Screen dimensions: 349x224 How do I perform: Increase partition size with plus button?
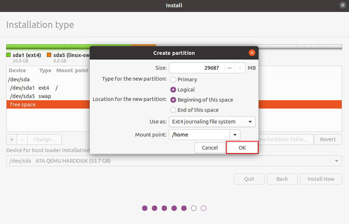[240, 68]
